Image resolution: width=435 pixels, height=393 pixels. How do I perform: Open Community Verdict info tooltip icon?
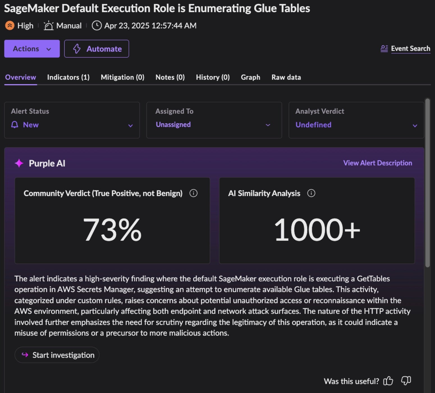[x=193, y=193]
